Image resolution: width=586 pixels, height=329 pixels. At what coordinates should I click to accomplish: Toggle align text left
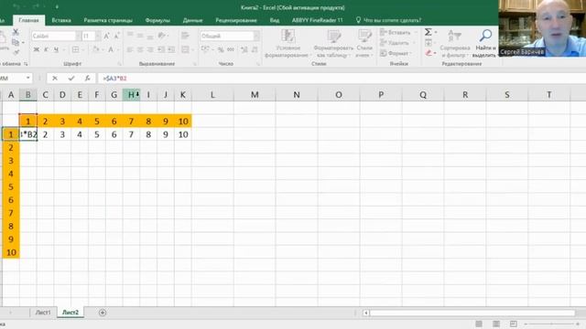130,49
